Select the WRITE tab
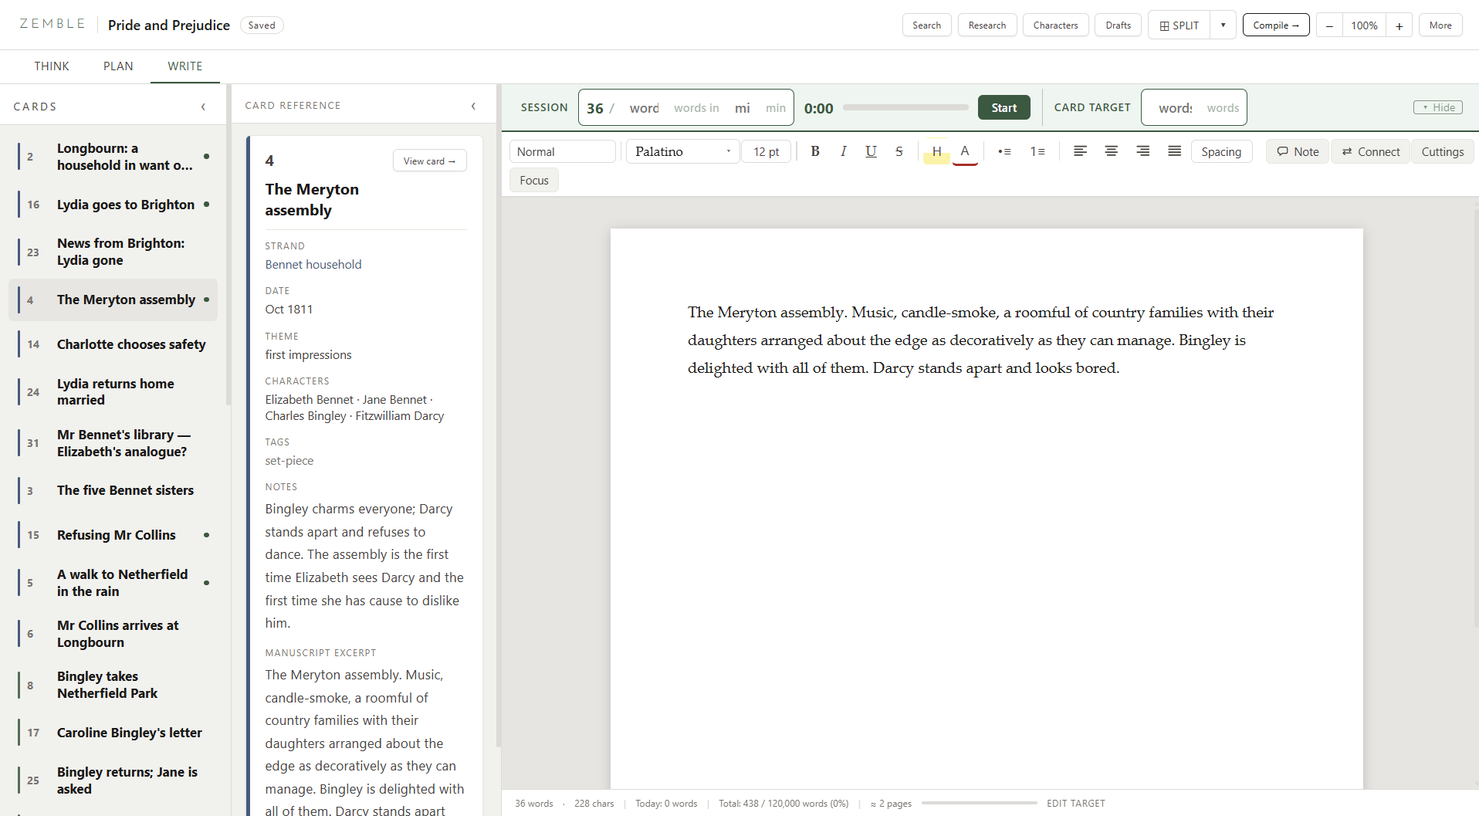This screenshot has width=1479, height=816. [x=185, y=66]
